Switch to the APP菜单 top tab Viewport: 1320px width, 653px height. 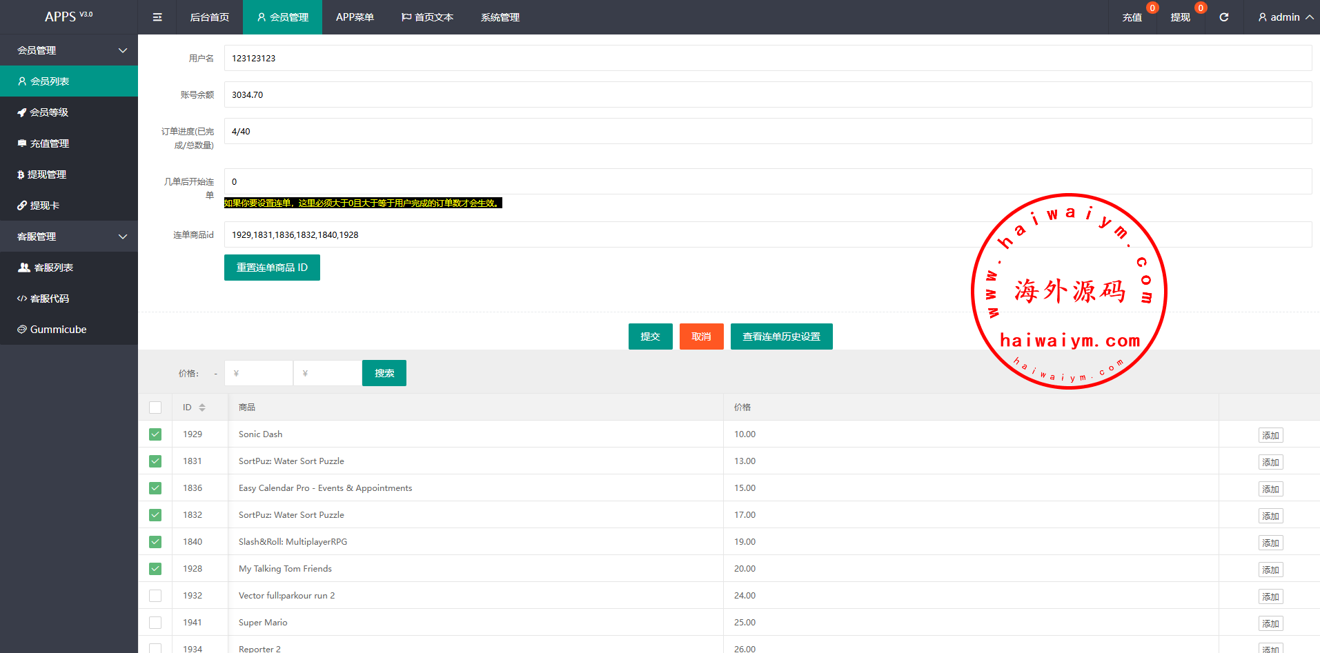[355, 17]
